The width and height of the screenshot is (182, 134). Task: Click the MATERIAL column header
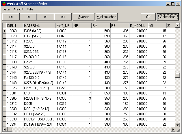tap(39, 25)
